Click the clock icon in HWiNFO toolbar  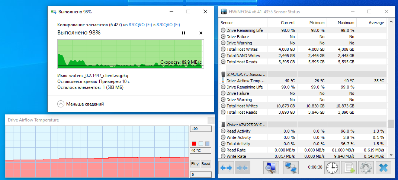[x=333, y=168]
